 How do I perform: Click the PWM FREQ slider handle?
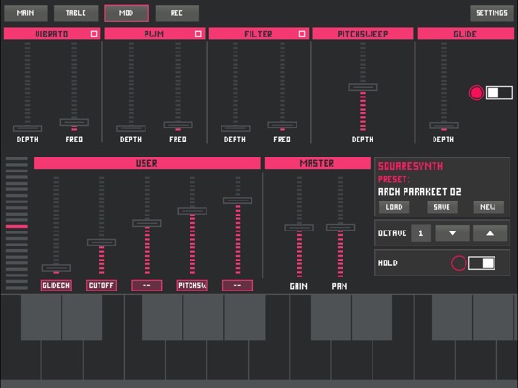178,125
